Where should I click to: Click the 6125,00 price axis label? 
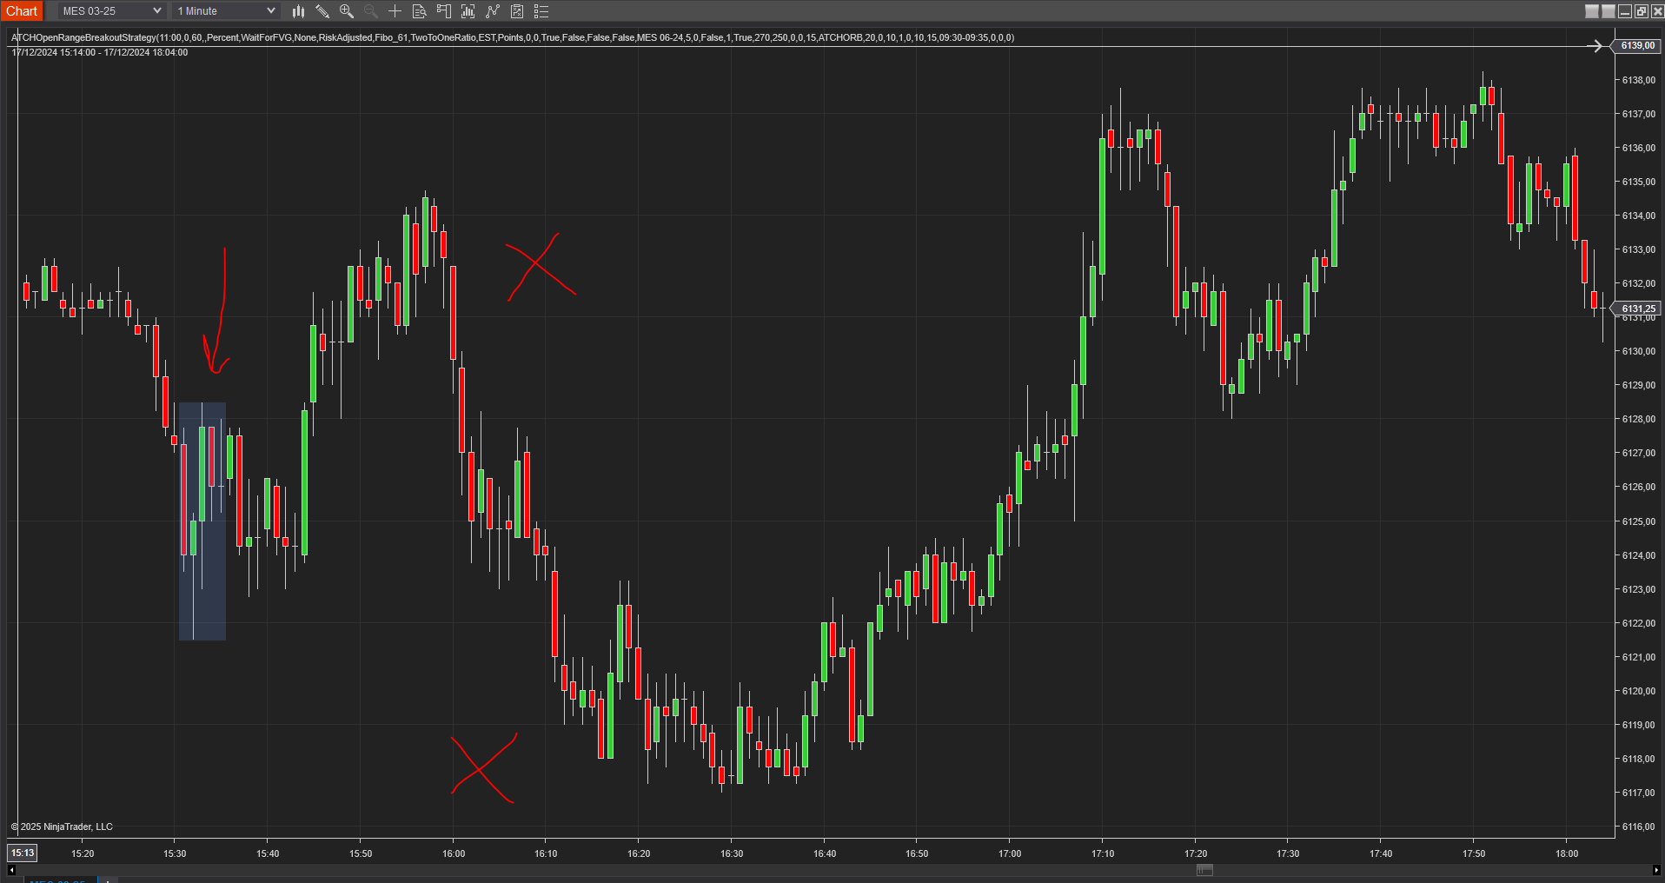(x=1638, y=521)
